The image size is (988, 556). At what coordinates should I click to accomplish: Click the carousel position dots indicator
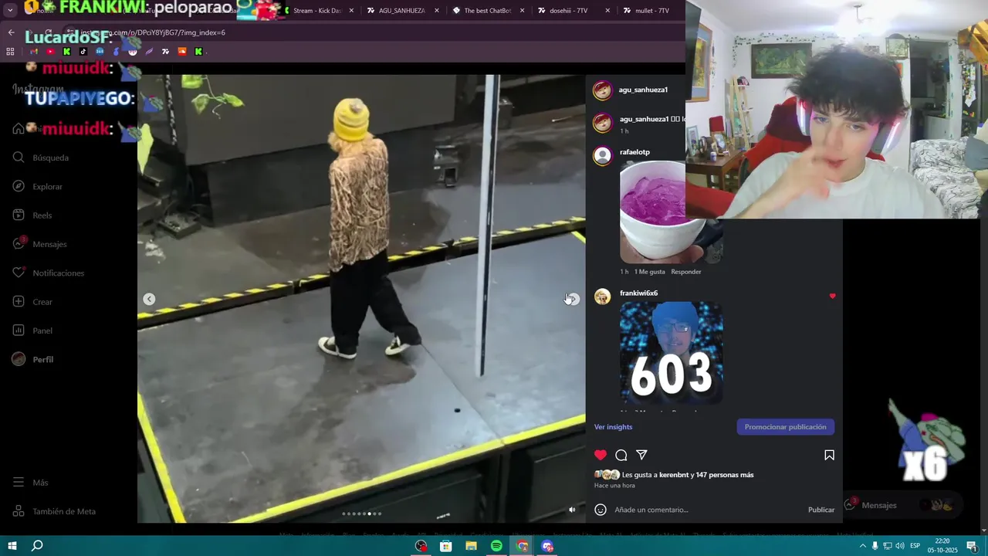(361, 514)
